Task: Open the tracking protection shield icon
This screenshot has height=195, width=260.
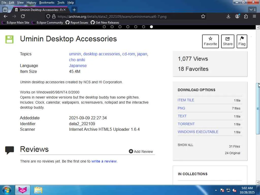Action: [x=48, y=16]
